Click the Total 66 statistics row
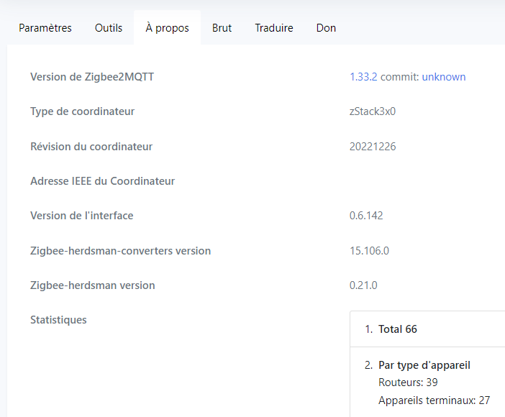Screen dimensions: 505x417 point(427,329)
